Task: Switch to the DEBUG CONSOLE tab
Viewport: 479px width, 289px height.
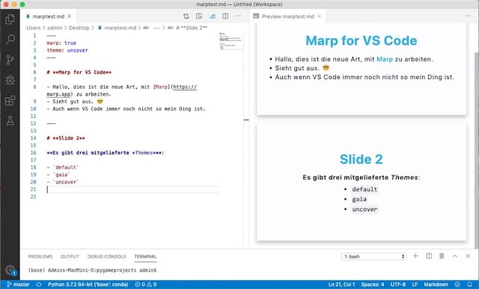Action: [106, 256]
